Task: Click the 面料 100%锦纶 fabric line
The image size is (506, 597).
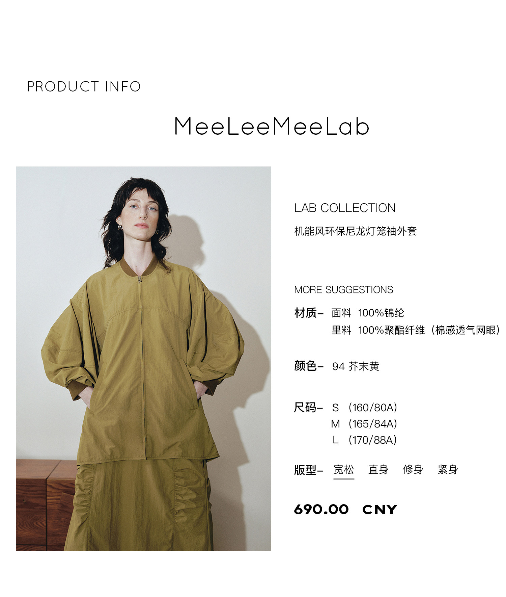Action: [368, 313]
